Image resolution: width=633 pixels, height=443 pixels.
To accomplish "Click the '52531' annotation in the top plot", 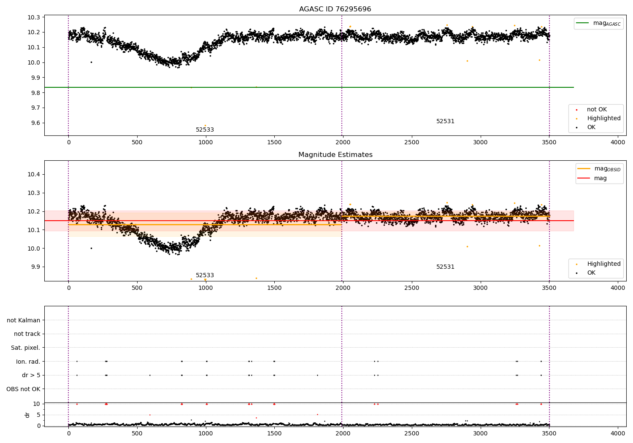I will 445,122.
